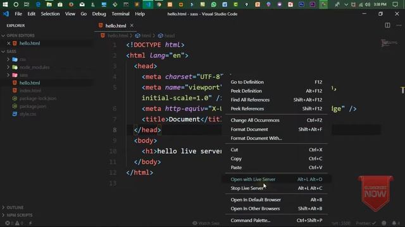Choose Open In Default Browser
The height and width of the screenshot is (227, 405).
coord(276,200)
